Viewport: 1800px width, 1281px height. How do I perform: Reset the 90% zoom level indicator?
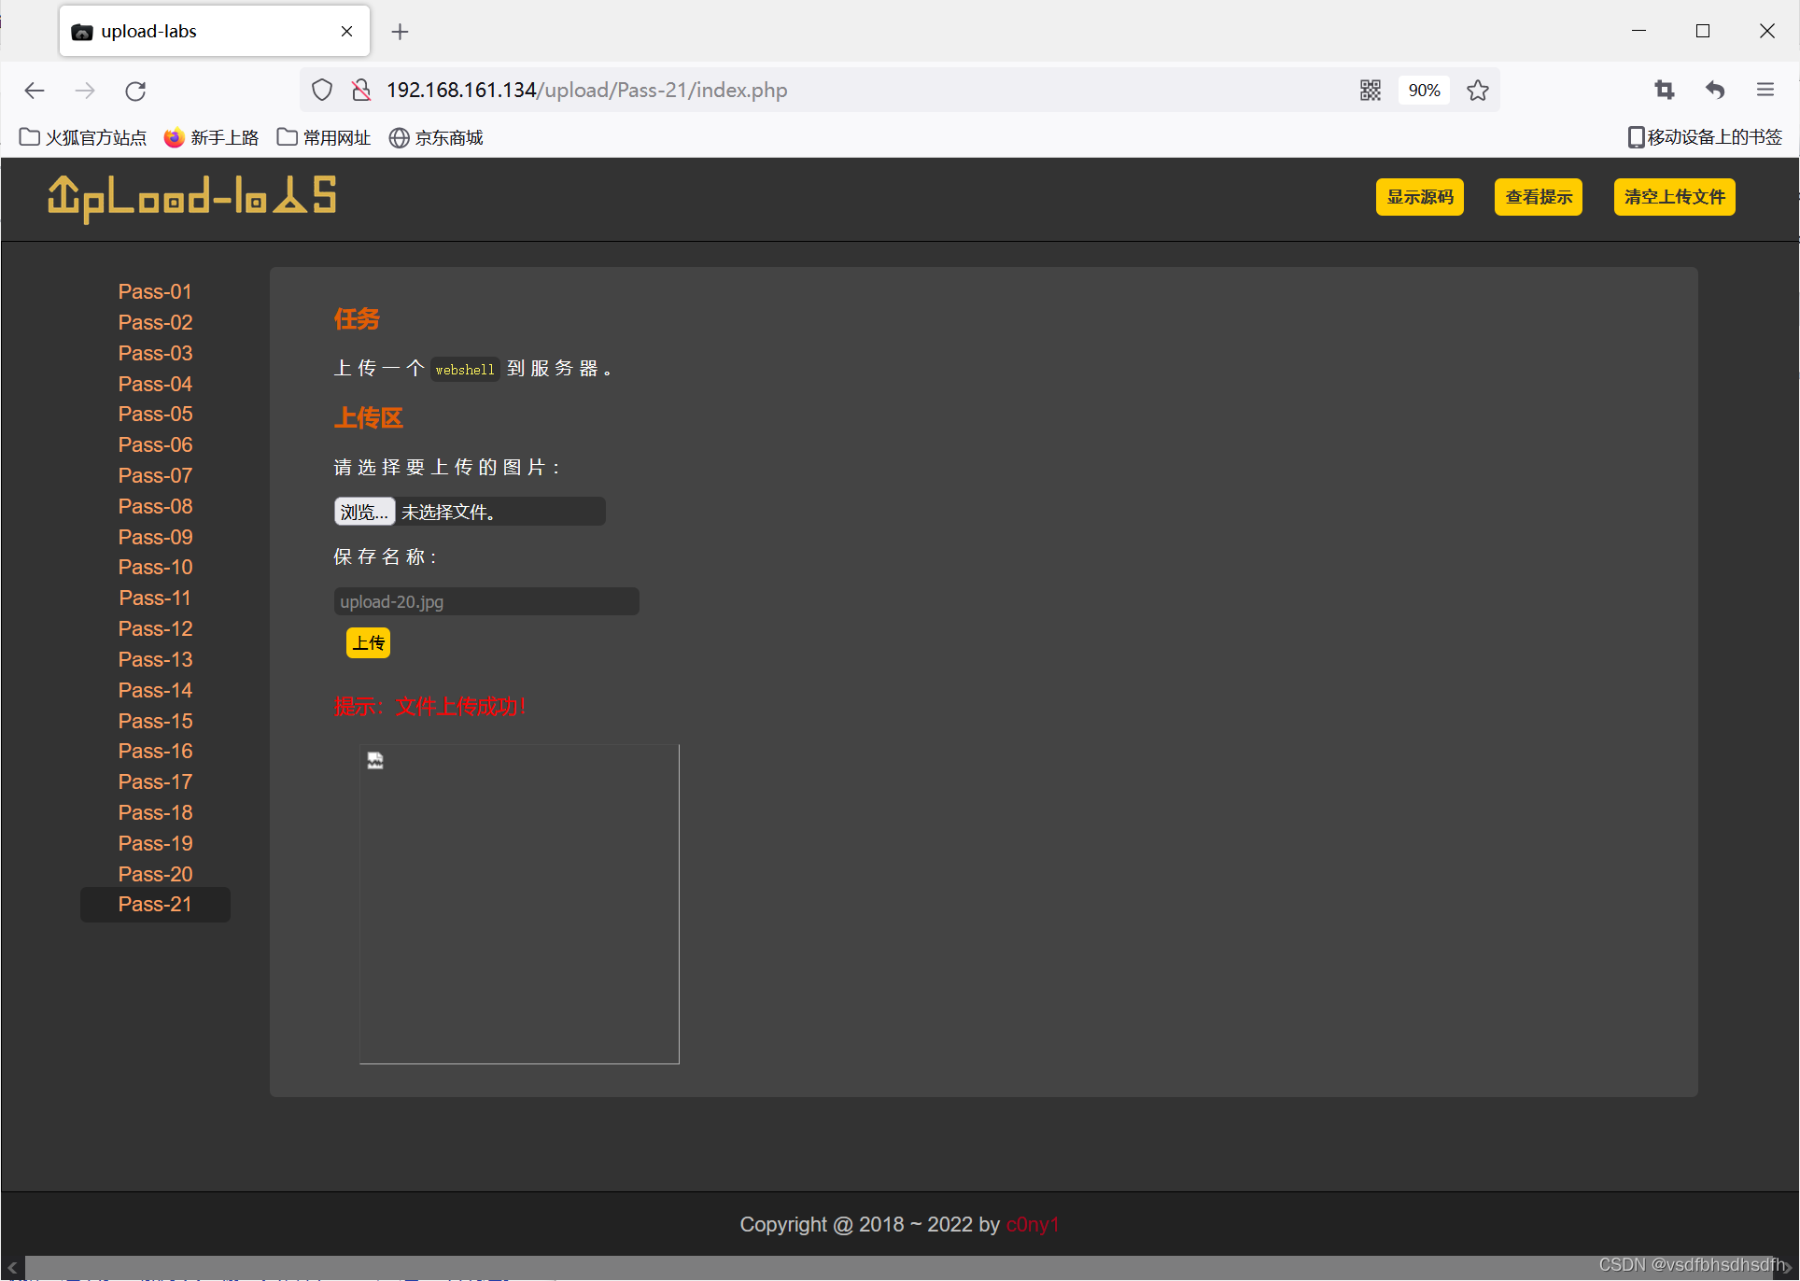coord(1424,91)
